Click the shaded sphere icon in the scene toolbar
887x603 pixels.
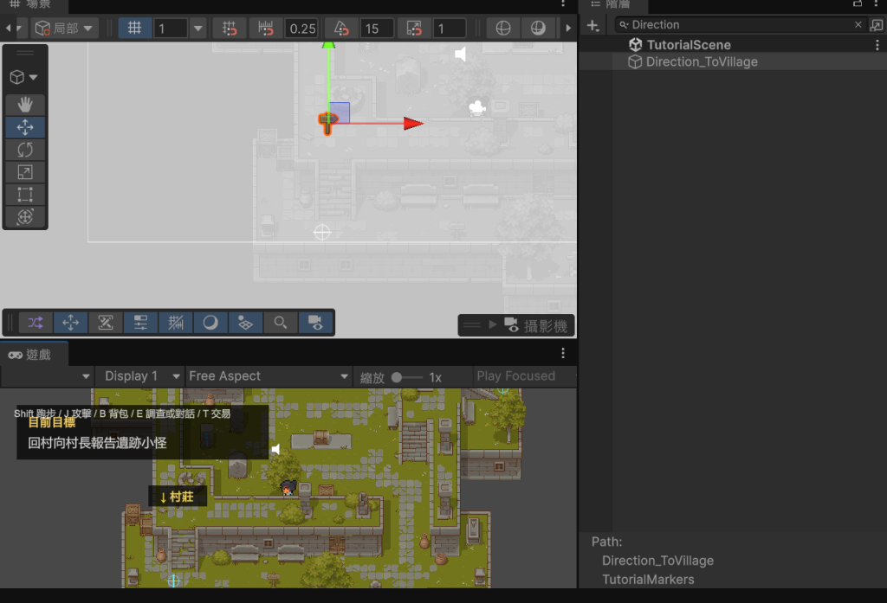(538, 28)
